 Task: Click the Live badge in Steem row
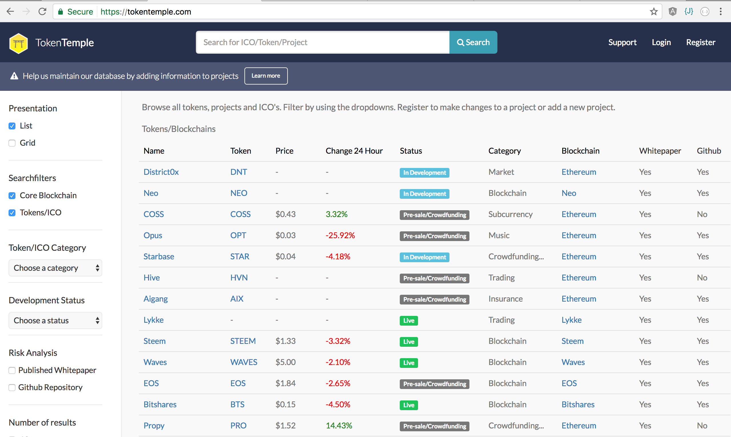click(x=409, y=342)
